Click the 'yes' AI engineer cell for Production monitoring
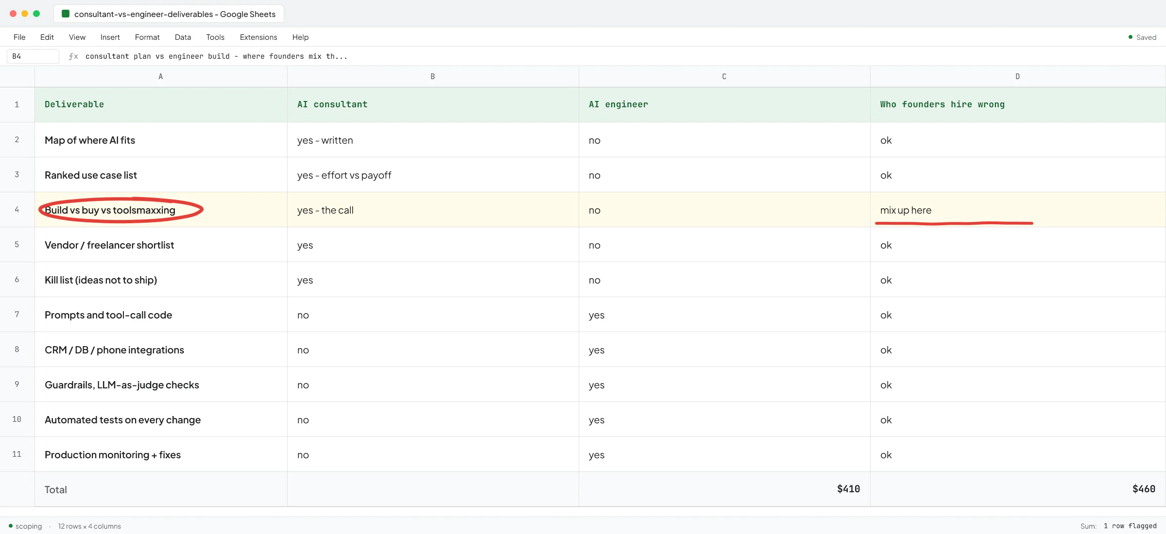The height and width of the screenshot is (534, 1166). point(724,454)
